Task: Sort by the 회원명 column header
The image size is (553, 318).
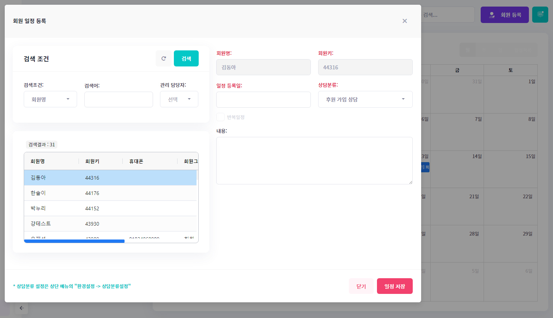Action: (38, 161)
